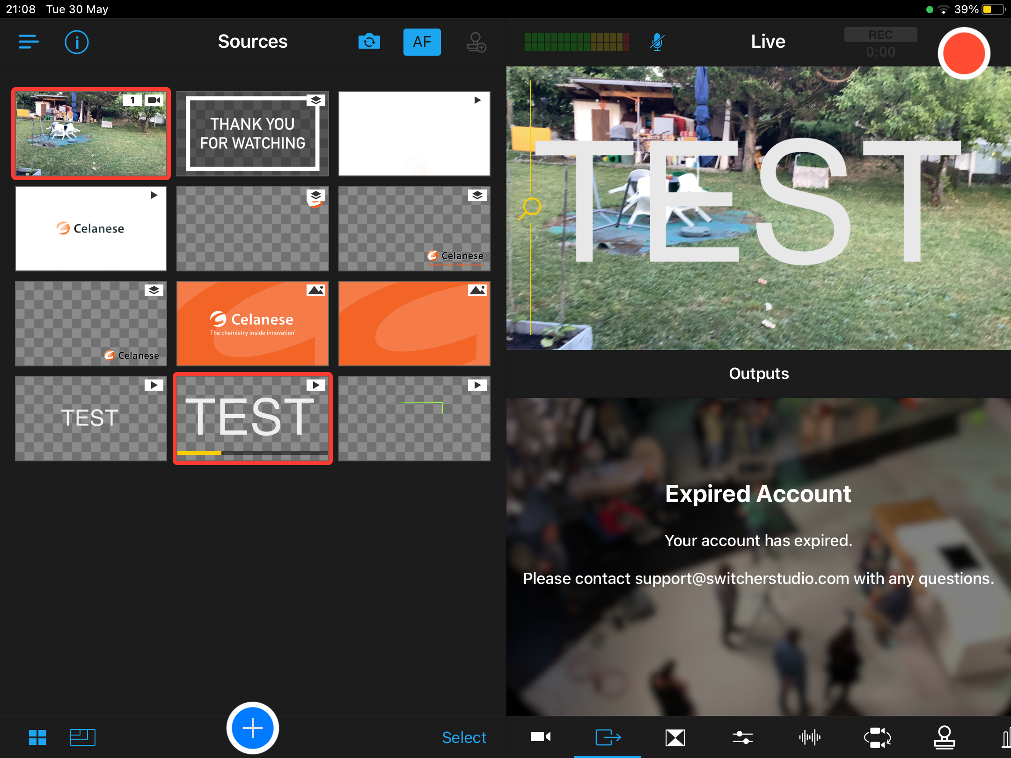Open the Outputs tab

[x=608, y=737]
